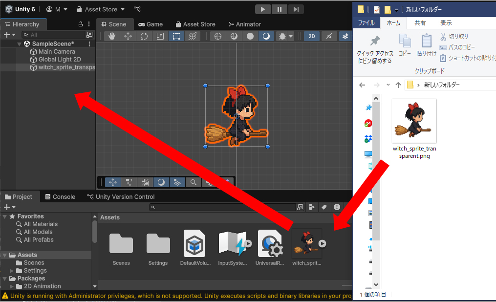The height and width of the screenshot is (302, 496).
Task: Select the Hand view tool in Scene toolbar
Action: (x=112, y=36)
